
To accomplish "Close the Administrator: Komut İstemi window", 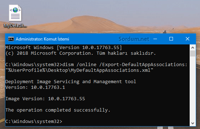I will coord(188,39).
